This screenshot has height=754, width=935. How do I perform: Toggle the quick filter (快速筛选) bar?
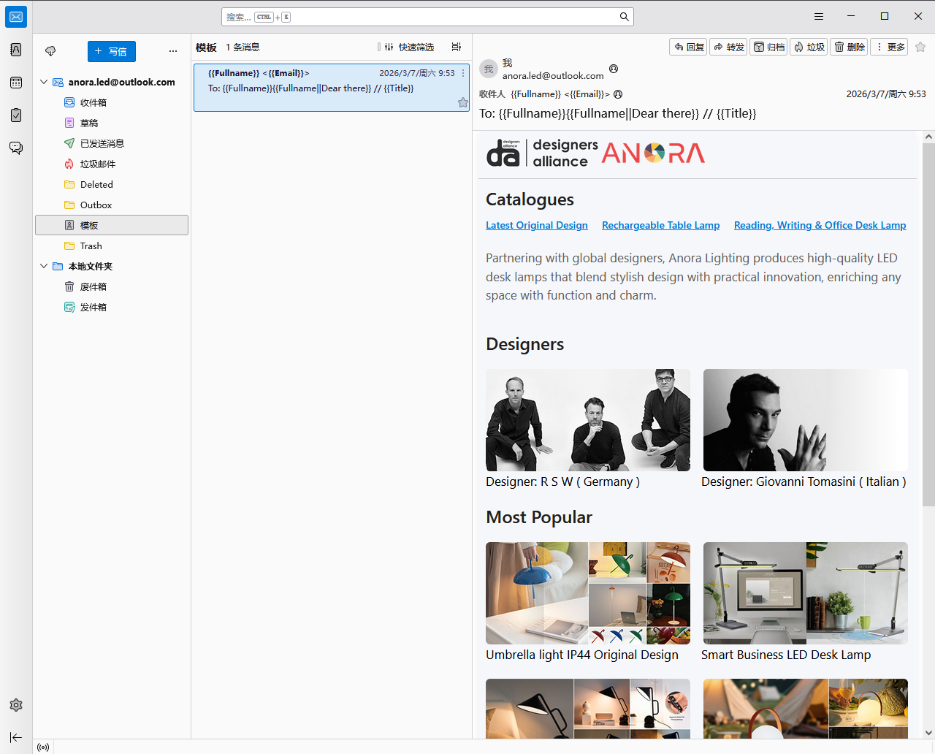coord(411,47)
